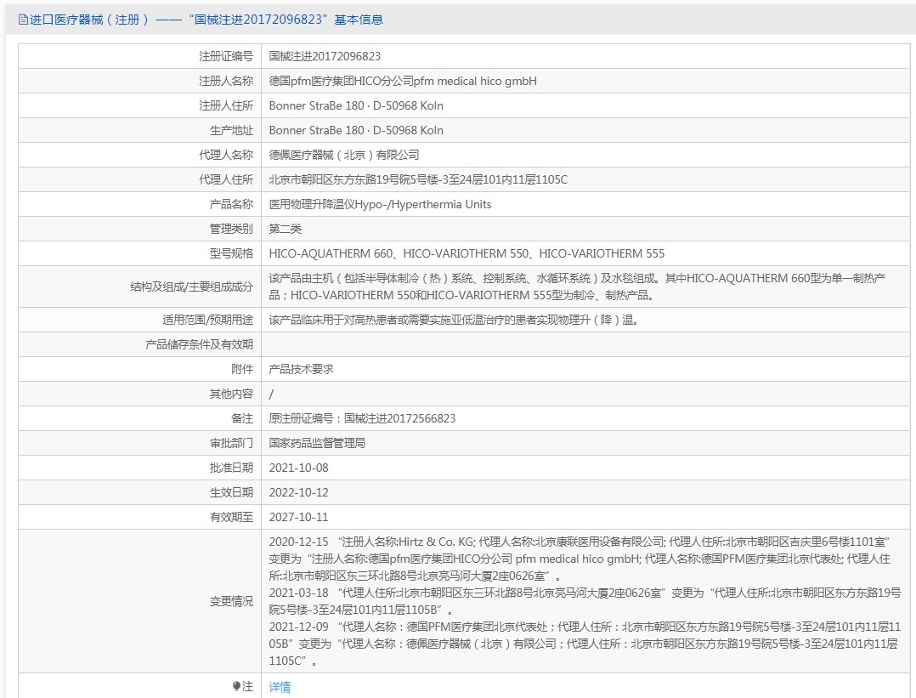The width and height of the screenshot is (916, 698).
Task: Select the 2021-03-18 change record entry
Action: (585, 601)
